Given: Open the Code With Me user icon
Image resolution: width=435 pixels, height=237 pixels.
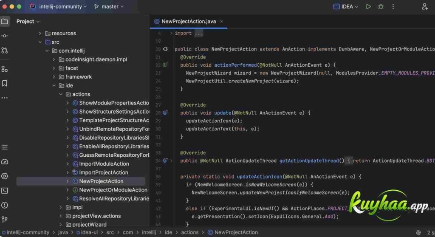Looking at the screenshot, I should point(425,6).
